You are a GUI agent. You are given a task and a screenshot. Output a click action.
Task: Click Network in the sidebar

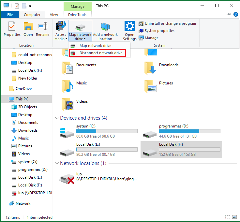23,203
